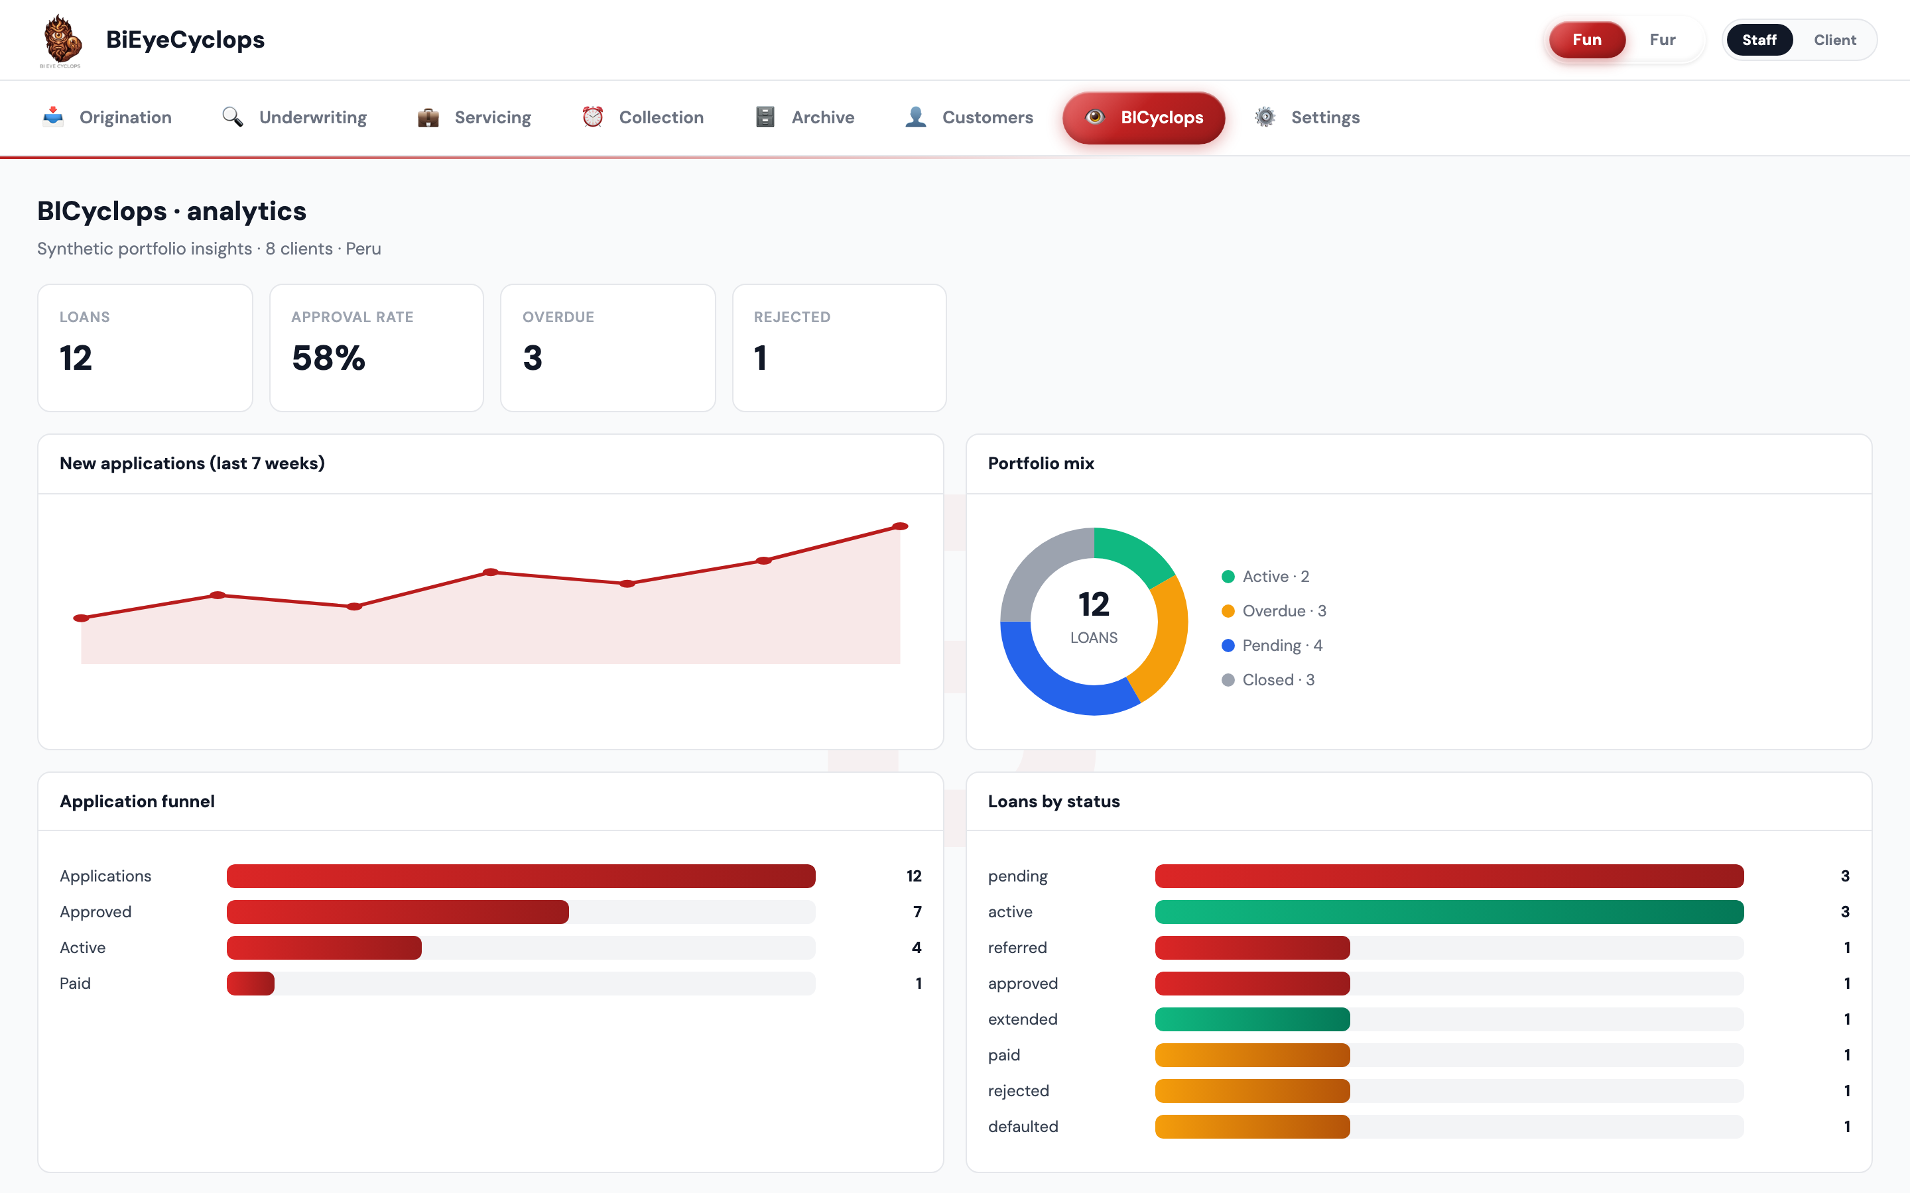Click the first data point on applications chart
The width and height of the screenshot is (1910, 1193).
pos(82,618)
